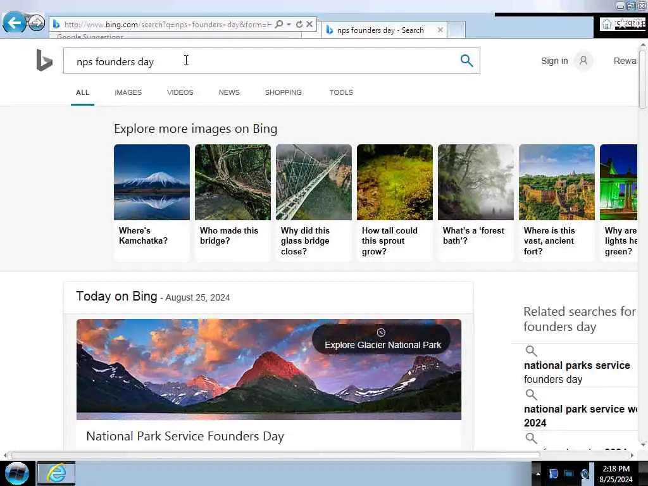This screenshot has height=486, width=648.
Task: Switch to the NEWS tab
Action: coord(229,92)
